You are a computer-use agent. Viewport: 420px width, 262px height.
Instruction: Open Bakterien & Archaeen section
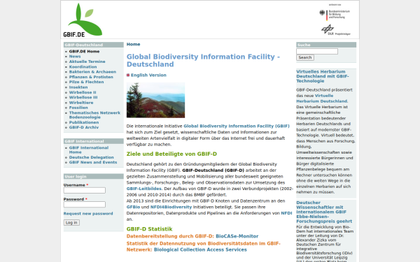click(x=92, y=72)
